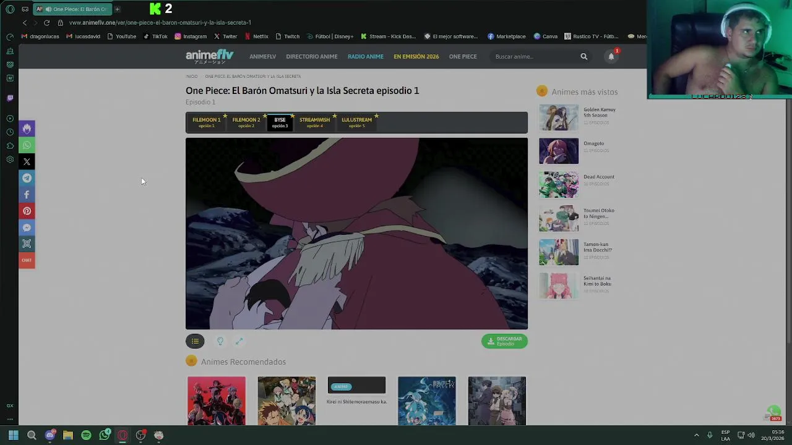792x445 pixels.
Task: Open the red CHAT button in share bar
Action: pyautogui.click(x=27, y=260)
